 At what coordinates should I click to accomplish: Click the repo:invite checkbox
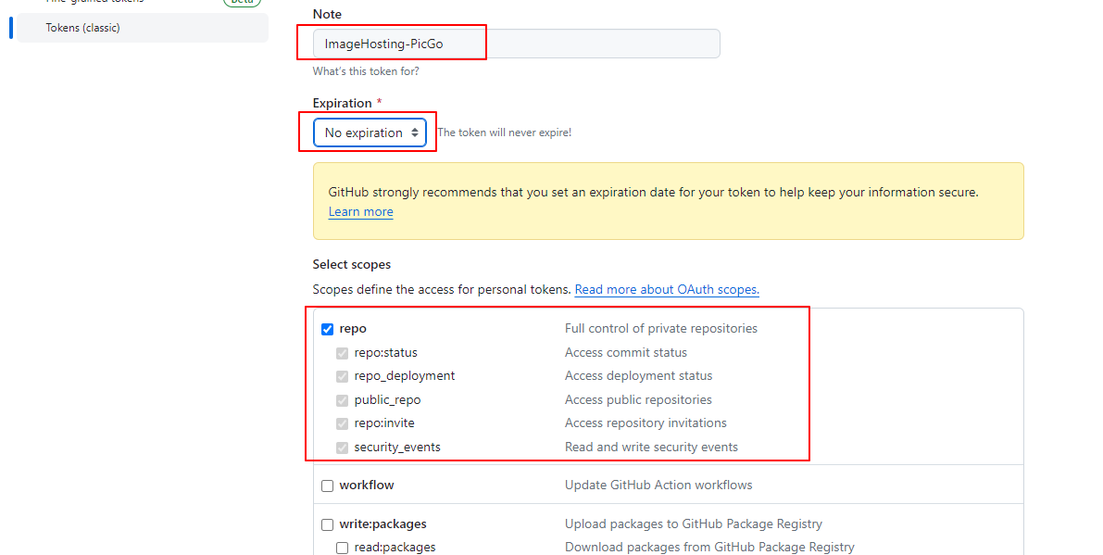pos(342,423)
